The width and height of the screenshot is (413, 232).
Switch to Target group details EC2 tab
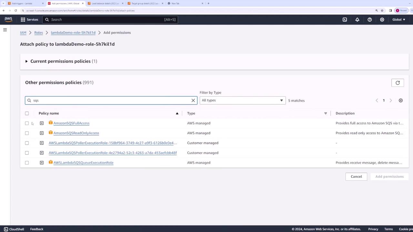click(x=145, y=4)
